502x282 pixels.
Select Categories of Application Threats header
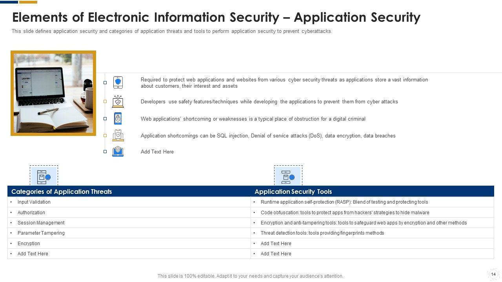[62, 192]
